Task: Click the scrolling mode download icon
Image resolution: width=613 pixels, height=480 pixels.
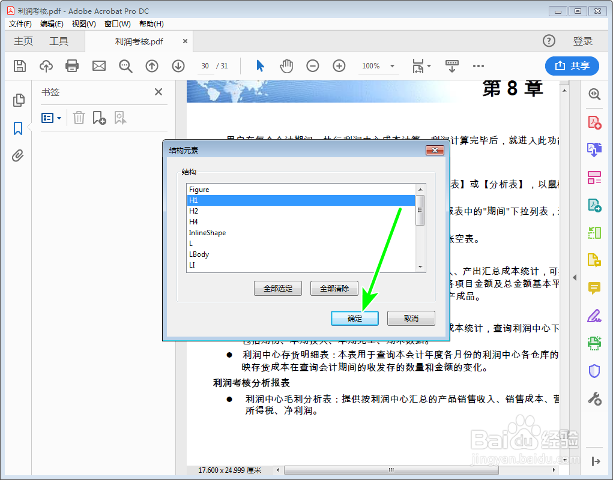Action: [452, 66]
